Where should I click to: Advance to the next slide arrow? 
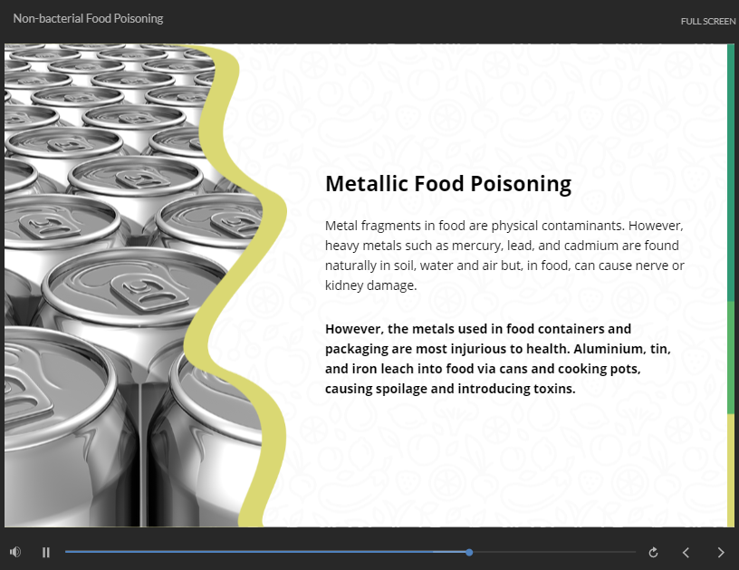[721, 552]
